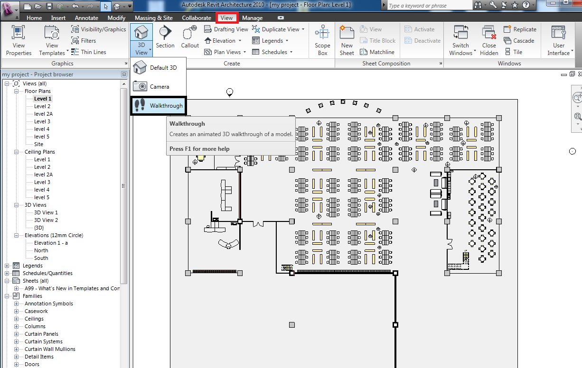Click the Help question mark icon
The height and width of the screenshot is (368, 582).
pos(526,5)
